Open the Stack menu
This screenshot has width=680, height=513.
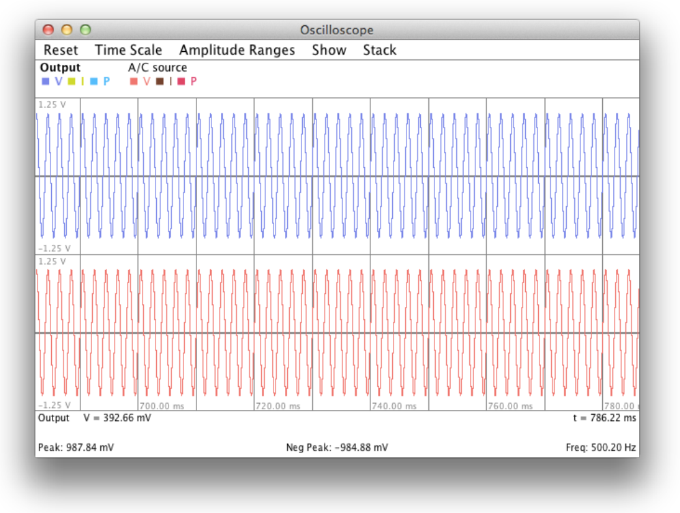(x=380, y=50)
